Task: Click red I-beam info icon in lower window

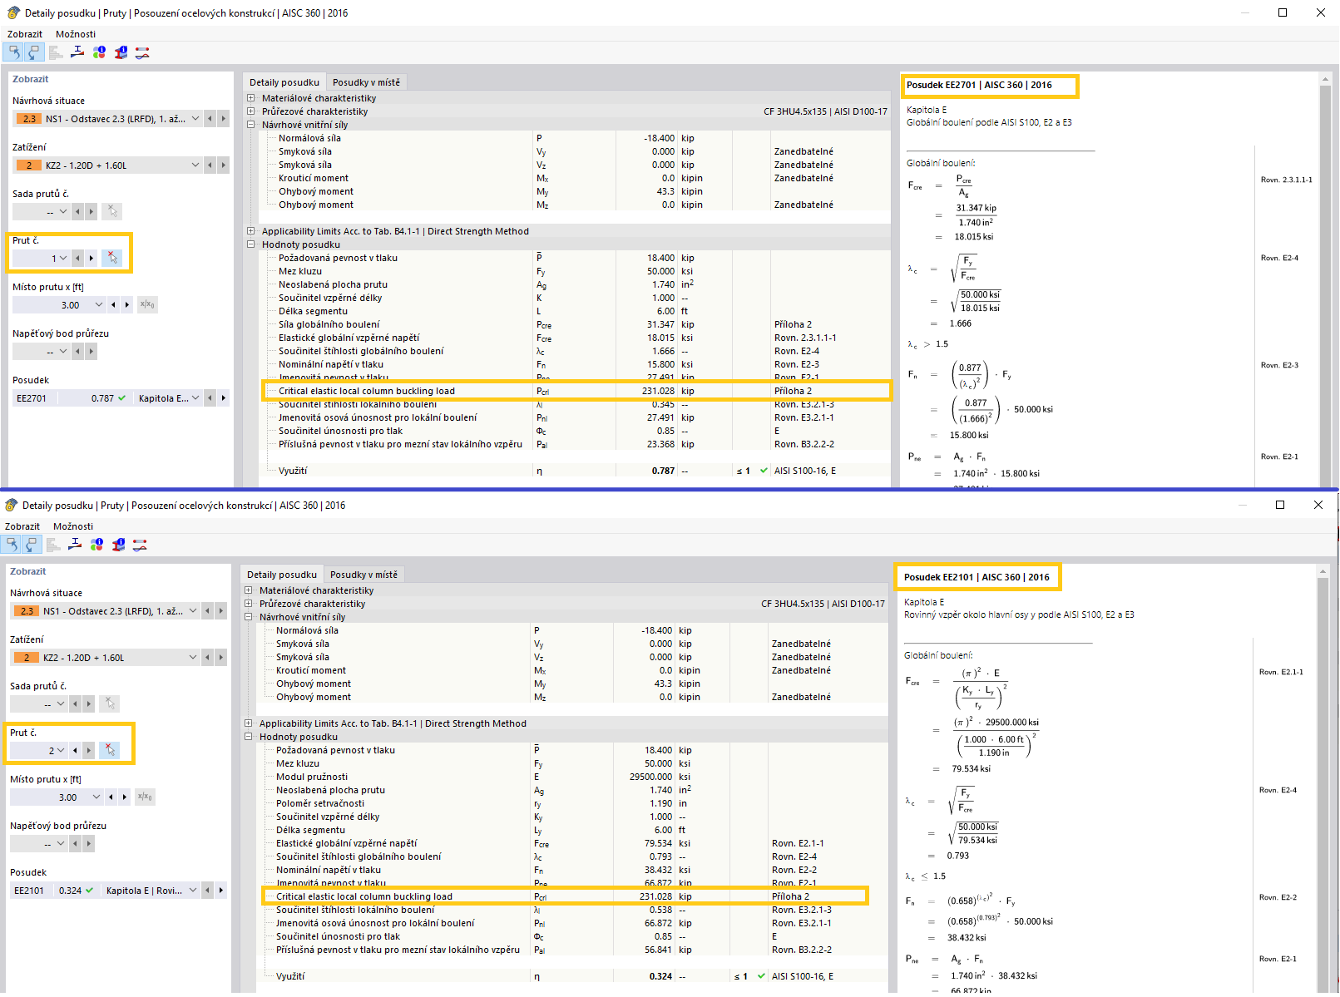Action: tap(118, 545)
